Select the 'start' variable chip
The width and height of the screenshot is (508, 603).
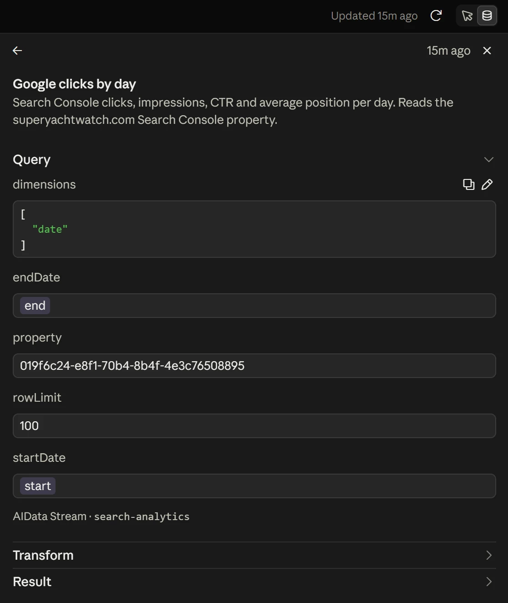38,486
